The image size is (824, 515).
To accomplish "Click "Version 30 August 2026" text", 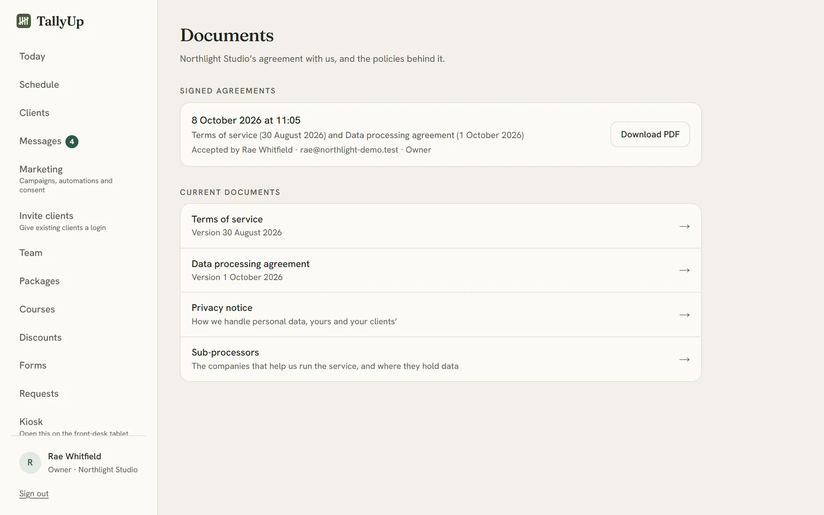I will (237, 233).
